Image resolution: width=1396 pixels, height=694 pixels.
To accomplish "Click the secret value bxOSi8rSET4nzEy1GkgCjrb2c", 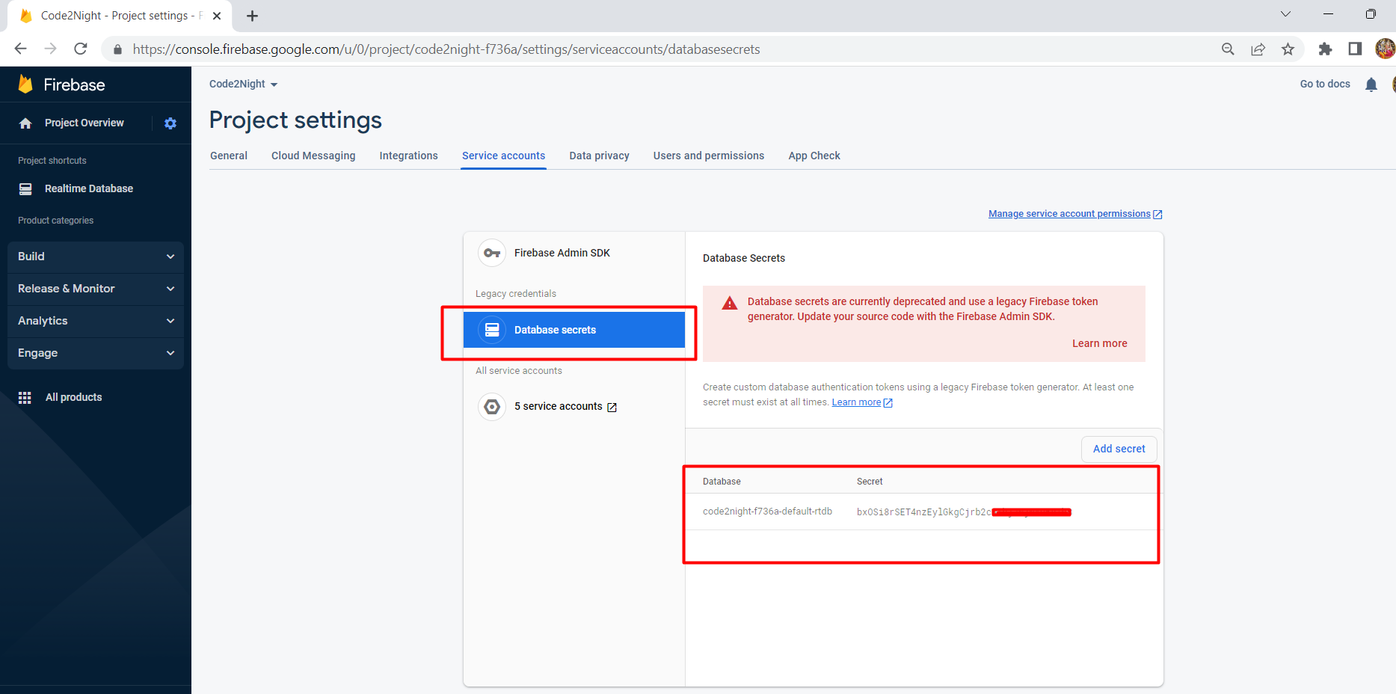I will click(x=923, y=512).
